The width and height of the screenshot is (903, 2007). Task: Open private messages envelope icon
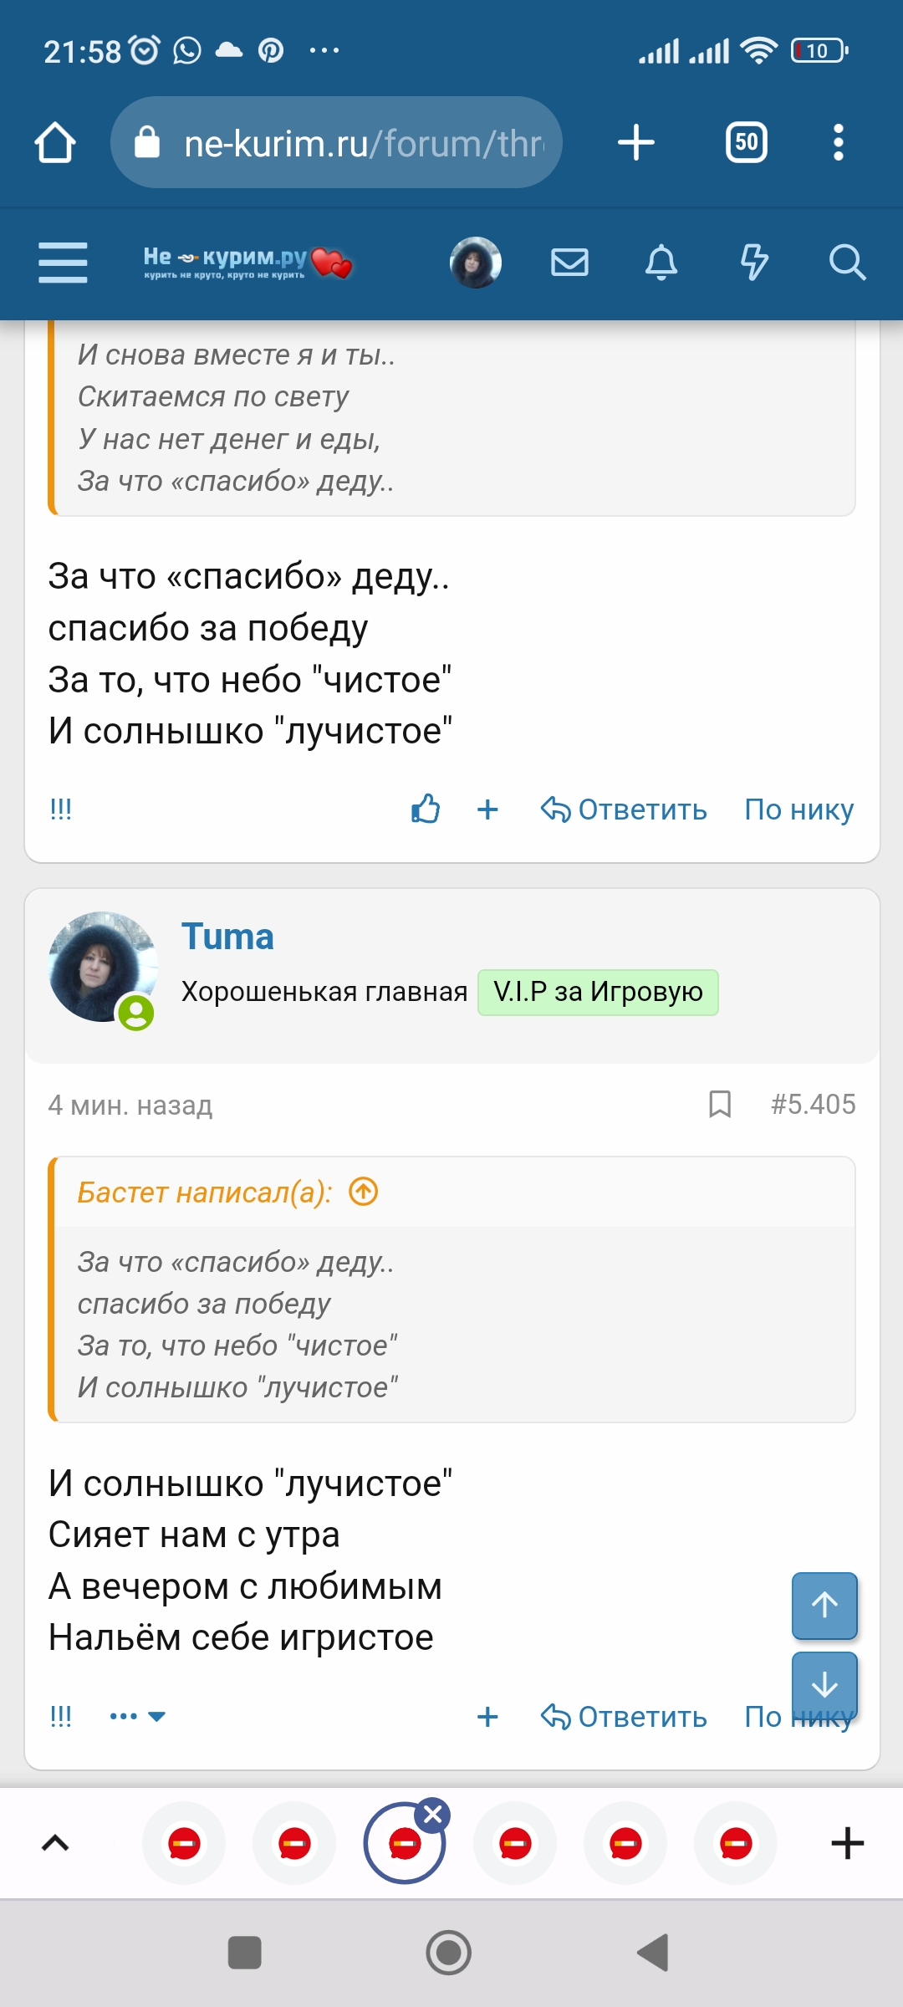coord(569,263)
